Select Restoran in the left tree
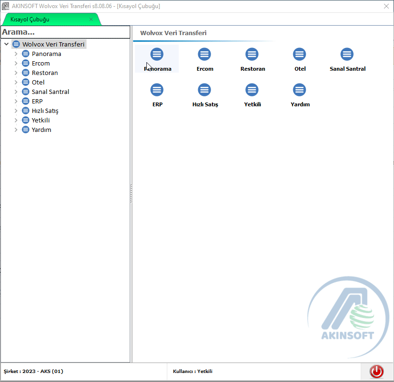This screenshot has width=394, height=382. pyautogui.click(x=45, y=73)
